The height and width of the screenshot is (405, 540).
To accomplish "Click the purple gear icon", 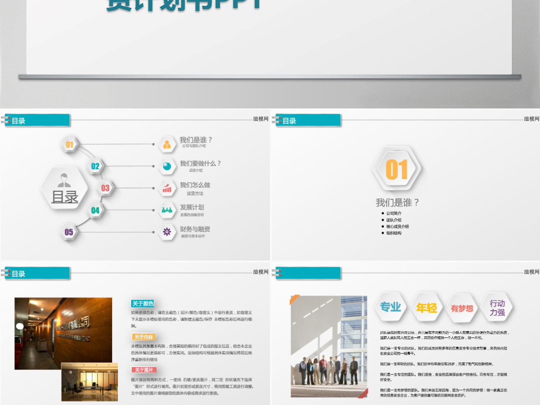I will [x=167, y=232].
